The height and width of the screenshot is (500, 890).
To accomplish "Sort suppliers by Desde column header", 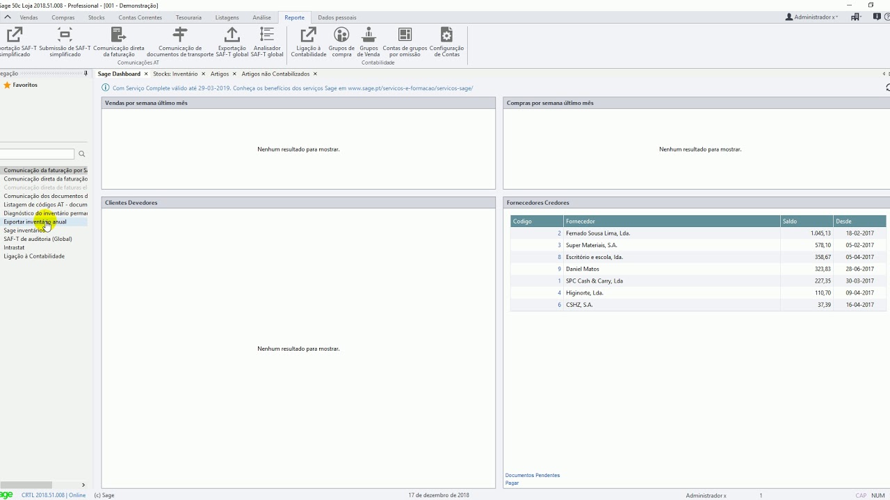I will (860, 222).
